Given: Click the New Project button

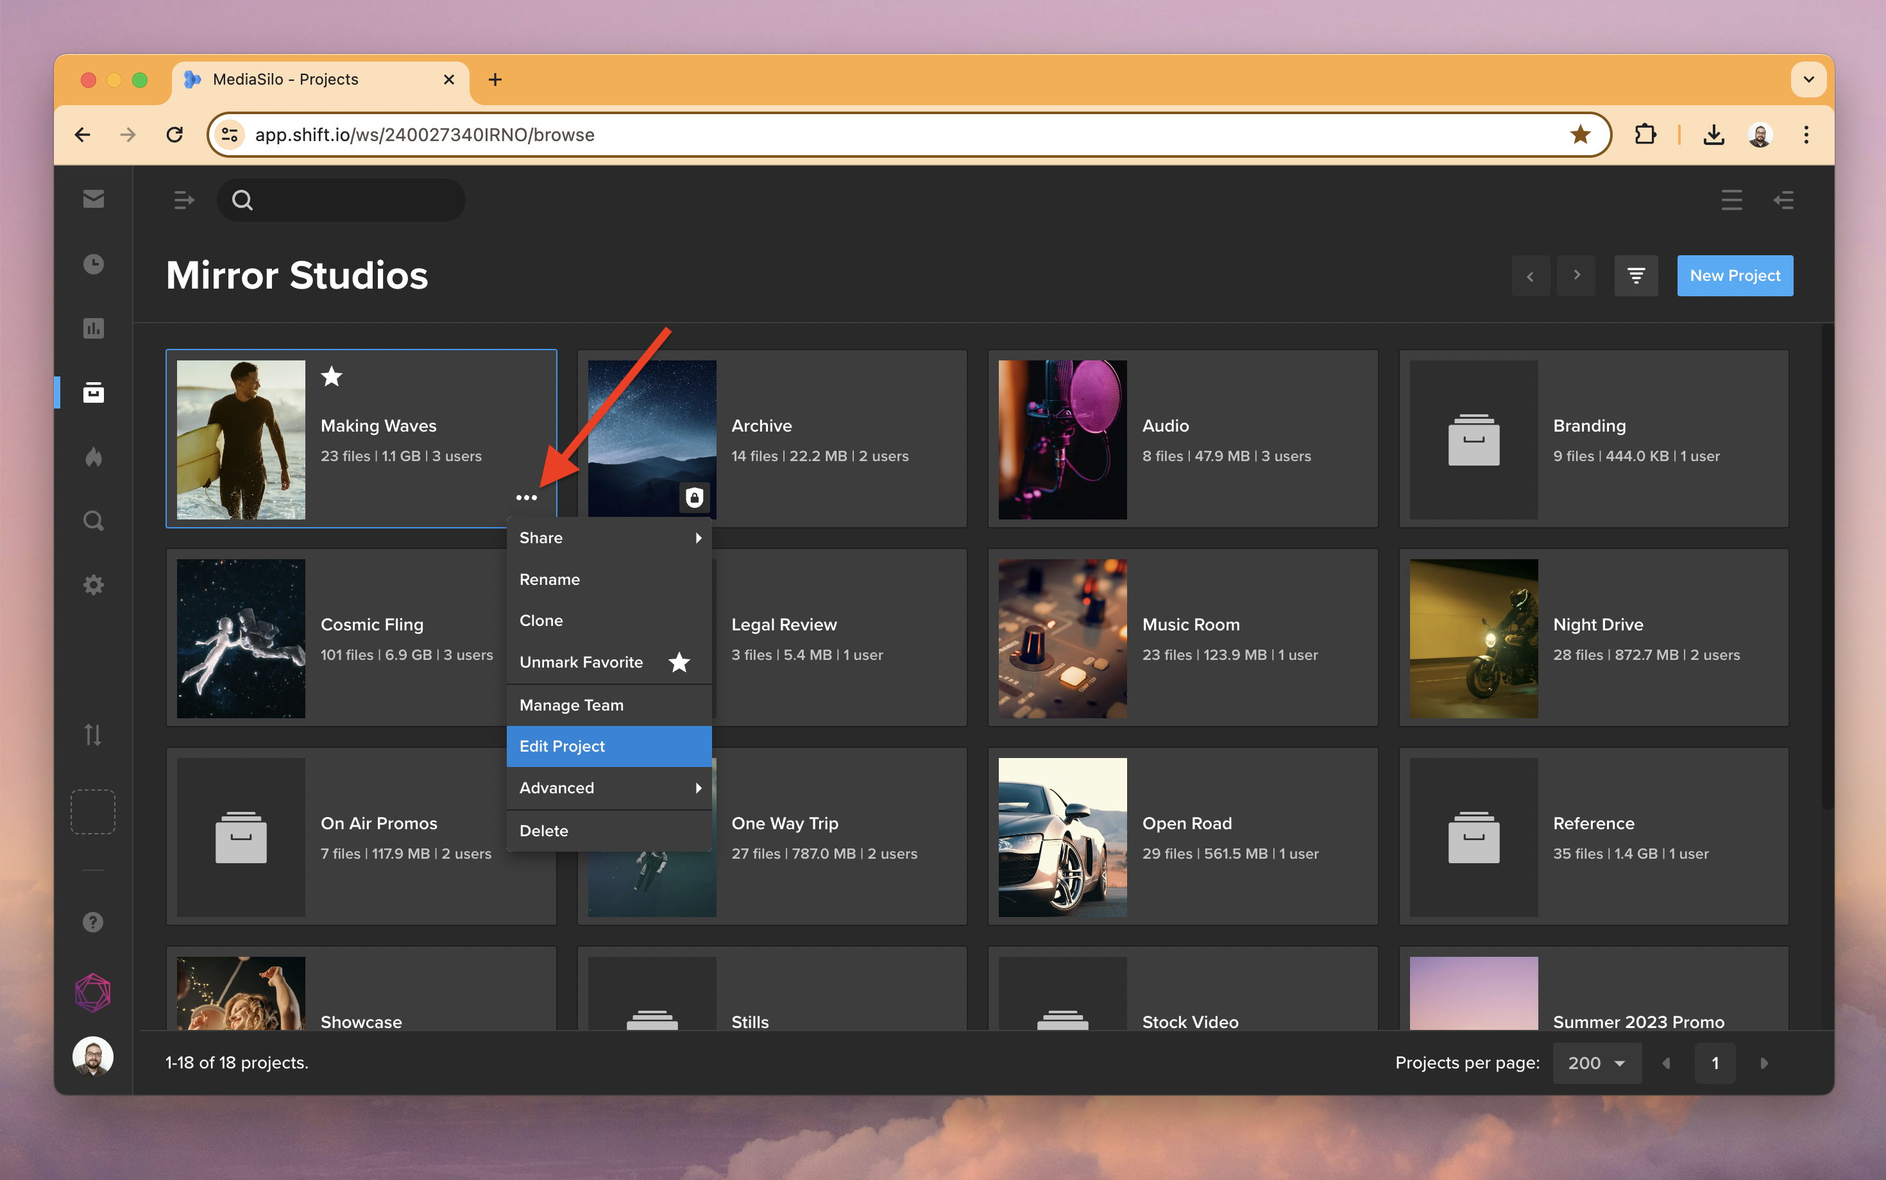Looking at the screenshot, I should (1735, 276).
